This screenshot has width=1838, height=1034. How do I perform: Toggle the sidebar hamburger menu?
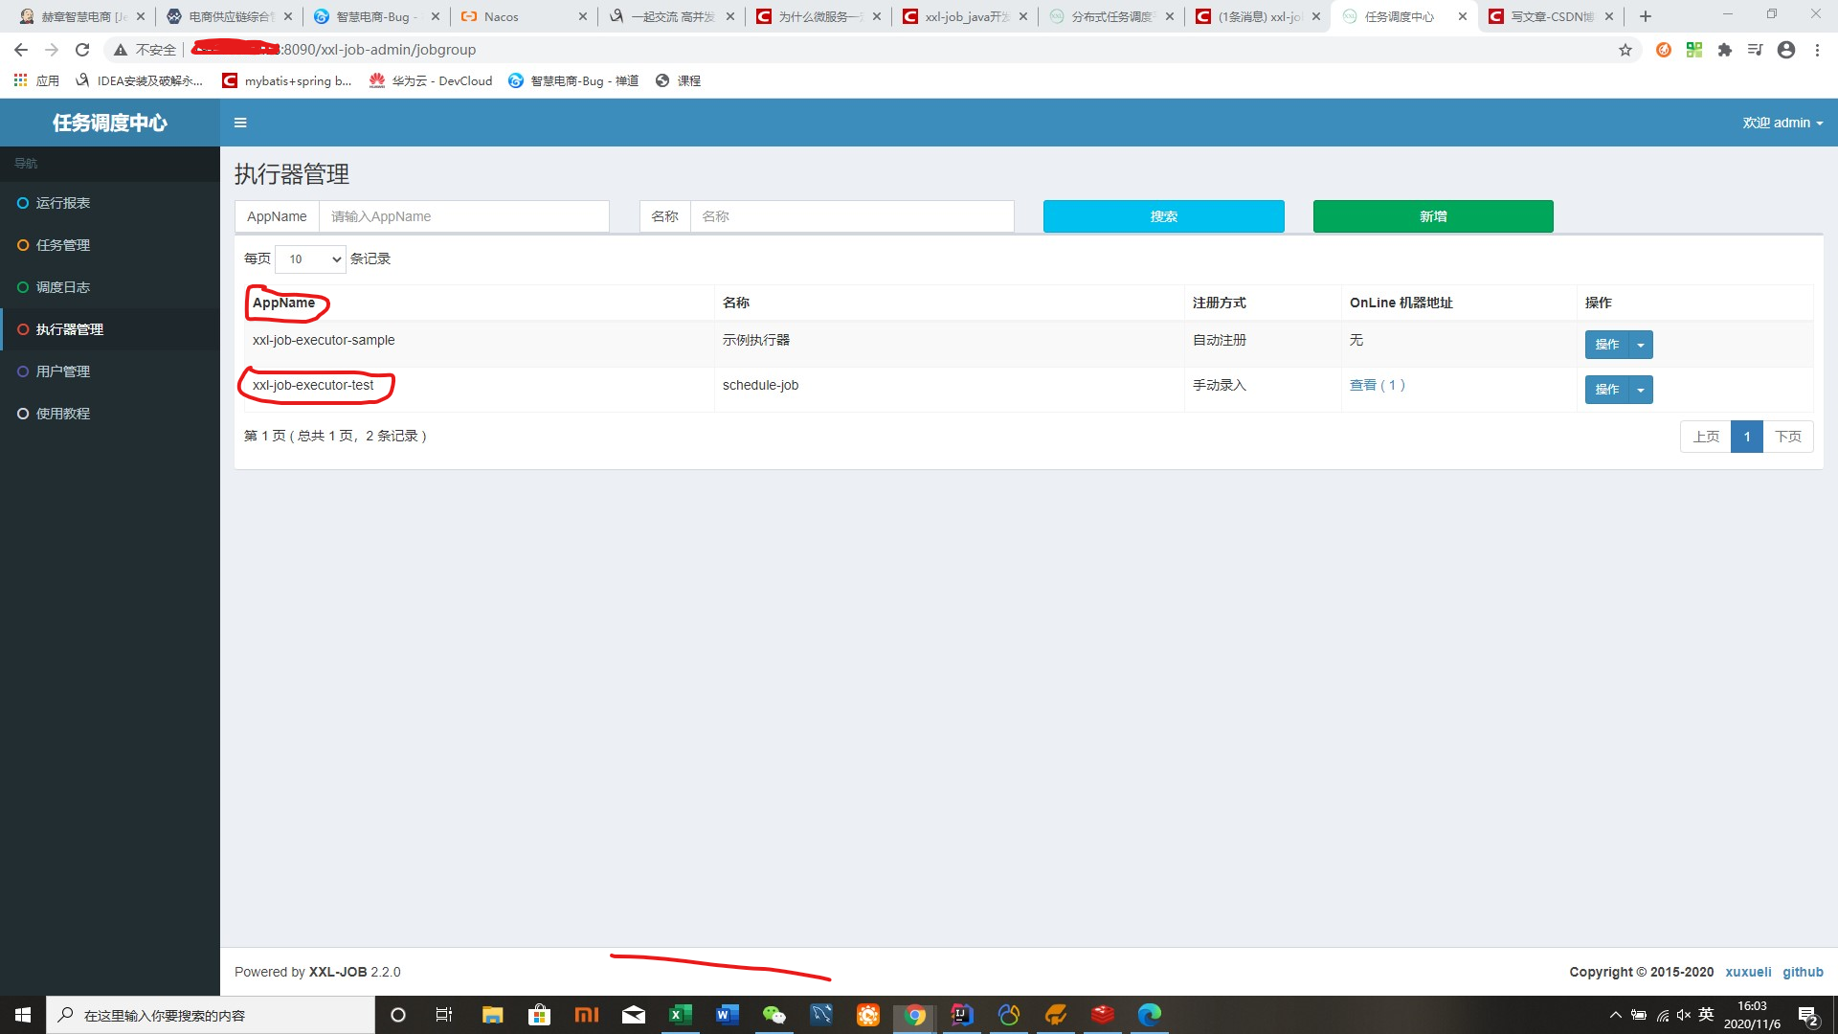240,123
